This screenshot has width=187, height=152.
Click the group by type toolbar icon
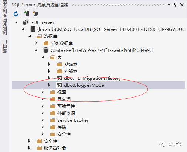pyautogui.click(x=35, y=14)
